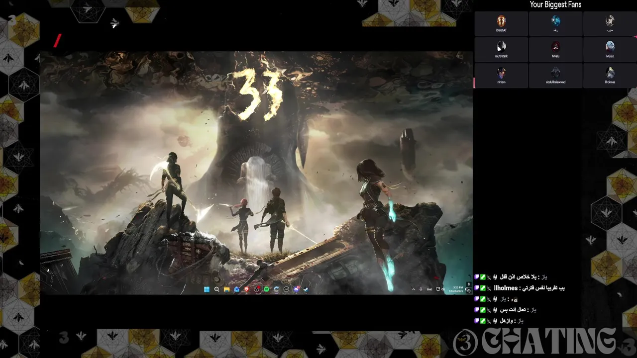Viewport: 637px width, 358px height.
Task: Select fan card ninizm
Action: tap(501, 76)
